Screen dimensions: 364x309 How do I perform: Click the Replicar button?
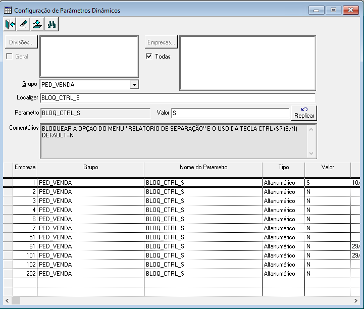[304, 113]
